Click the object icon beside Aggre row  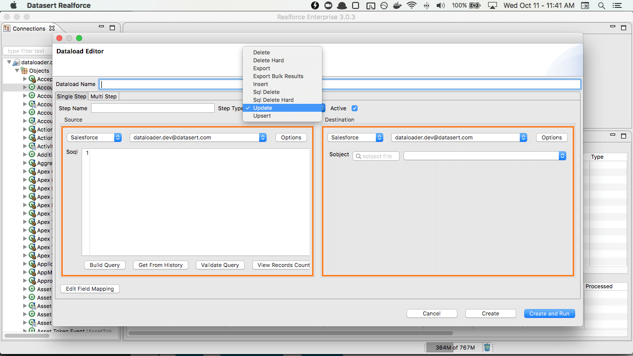point(32,163)
